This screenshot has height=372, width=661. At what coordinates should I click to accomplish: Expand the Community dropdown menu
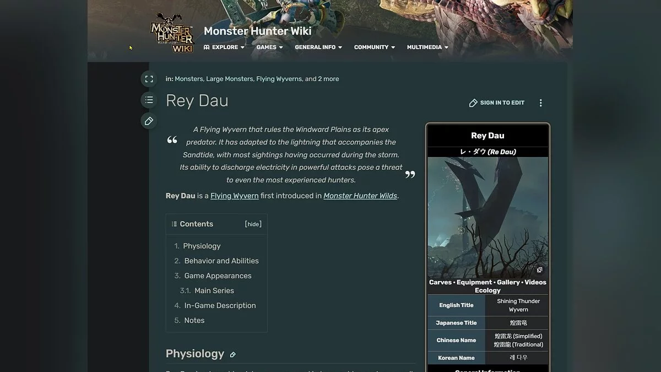375,47
